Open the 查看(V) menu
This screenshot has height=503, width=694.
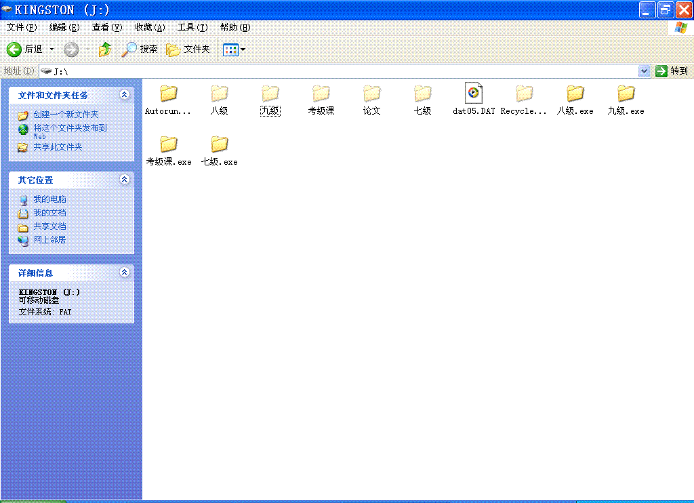pyautogui.click(x=107, y=27)
